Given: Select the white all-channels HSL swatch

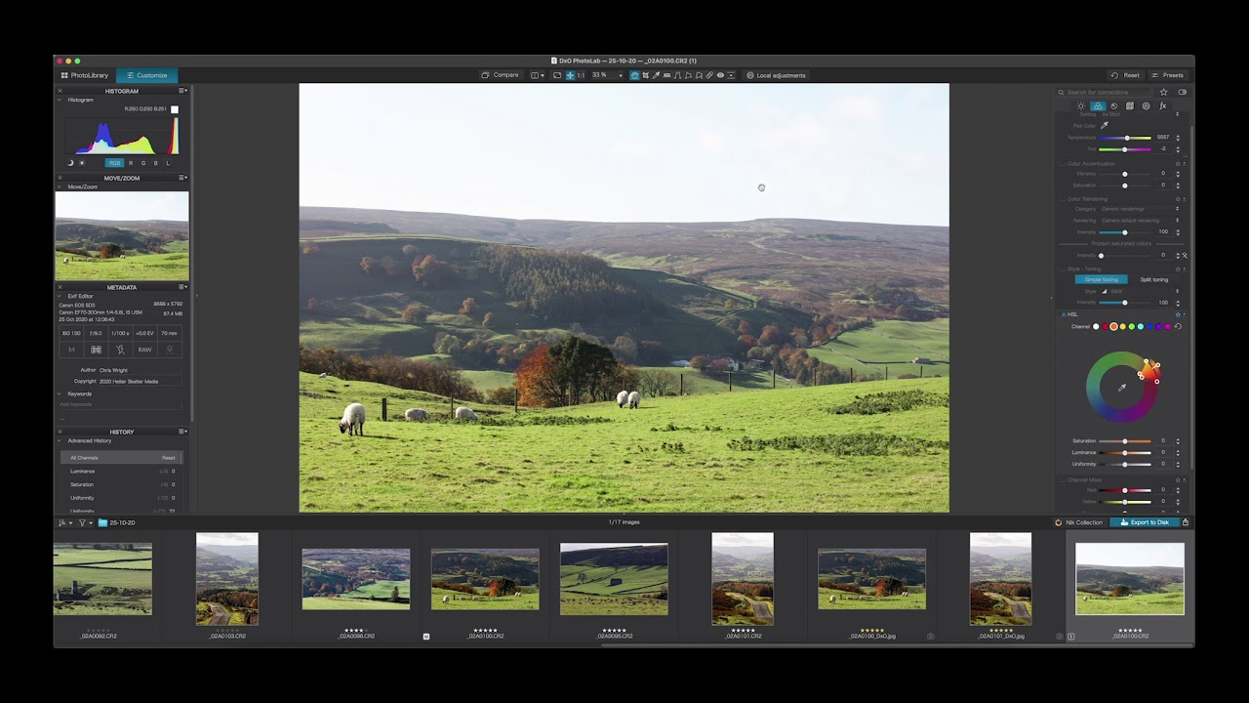Looking at the screenshot, I should coord(1096,326).
